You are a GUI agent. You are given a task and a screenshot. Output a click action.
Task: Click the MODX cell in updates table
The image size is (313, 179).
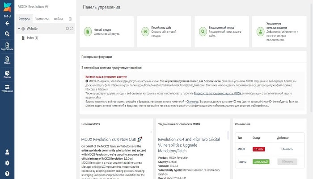tap(241, 149)
